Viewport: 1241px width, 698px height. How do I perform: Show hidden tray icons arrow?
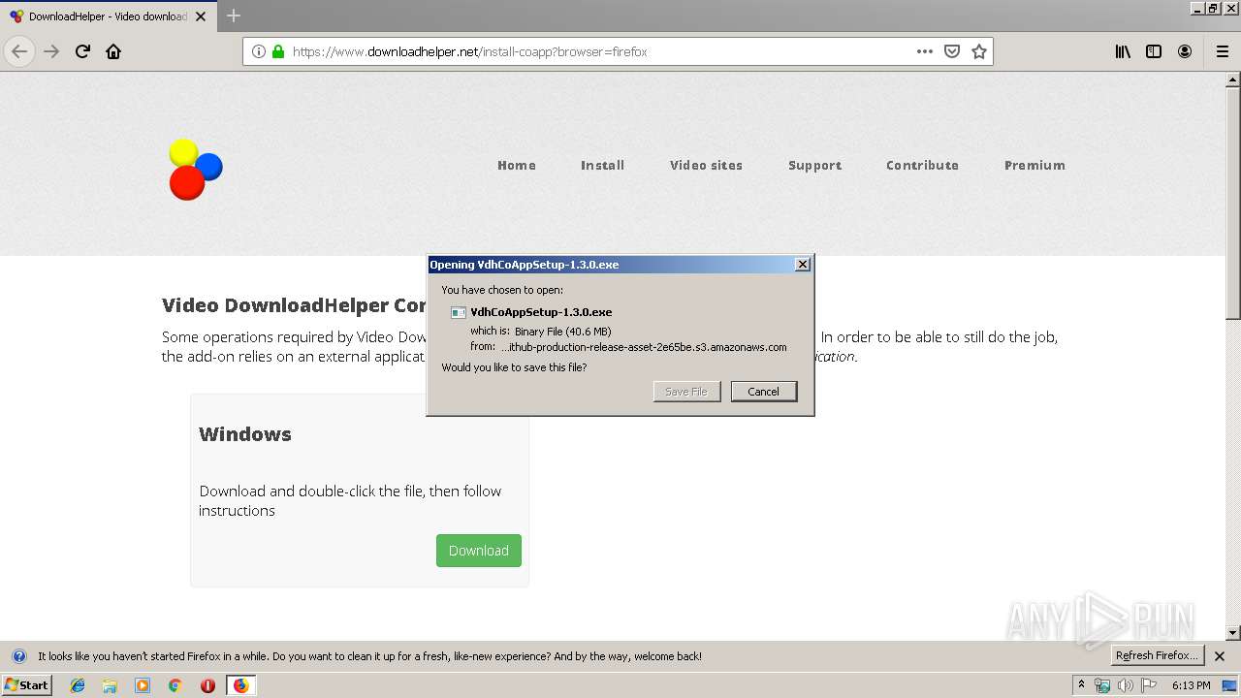click(1082, 685)
